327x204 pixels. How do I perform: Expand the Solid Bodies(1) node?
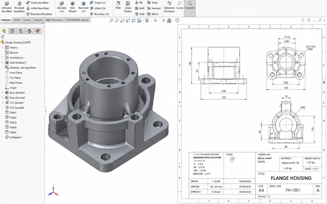(2, 63)
